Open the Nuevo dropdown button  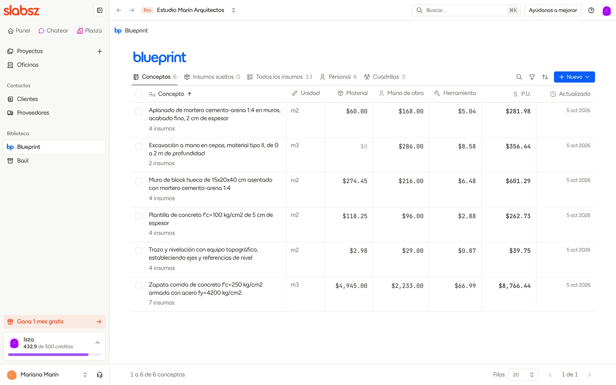click(574, 77)
